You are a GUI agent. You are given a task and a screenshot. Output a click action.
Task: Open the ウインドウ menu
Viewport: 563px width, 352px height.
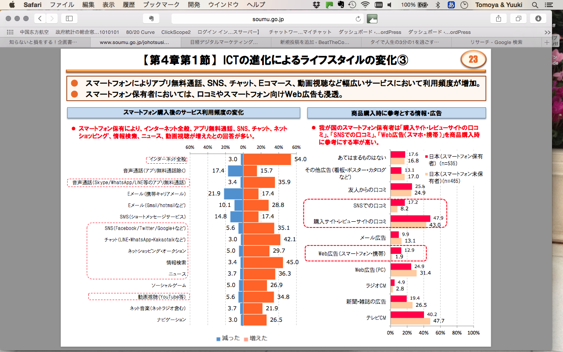pyautogui.click(x=223, y=5)
